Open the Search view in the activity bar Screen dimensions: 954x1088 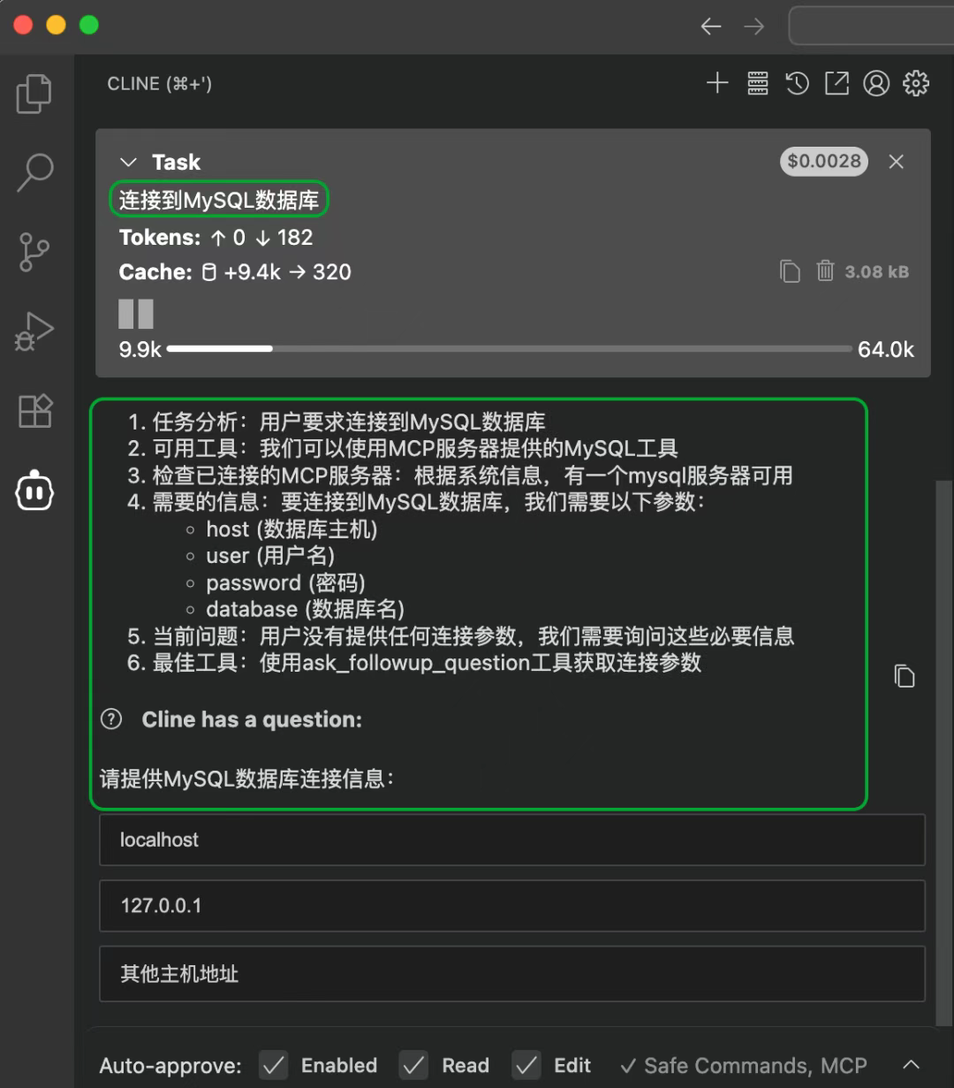click(x=34, y=172)
